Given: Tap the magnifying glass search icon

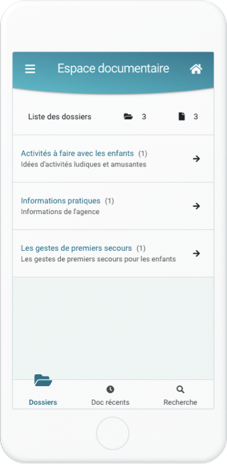Looking at the screenshot, I should [x=180, y=389].
